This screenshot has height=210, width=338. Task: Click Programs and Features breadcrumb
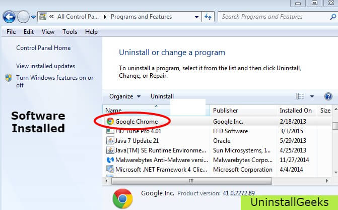(141, 17)
